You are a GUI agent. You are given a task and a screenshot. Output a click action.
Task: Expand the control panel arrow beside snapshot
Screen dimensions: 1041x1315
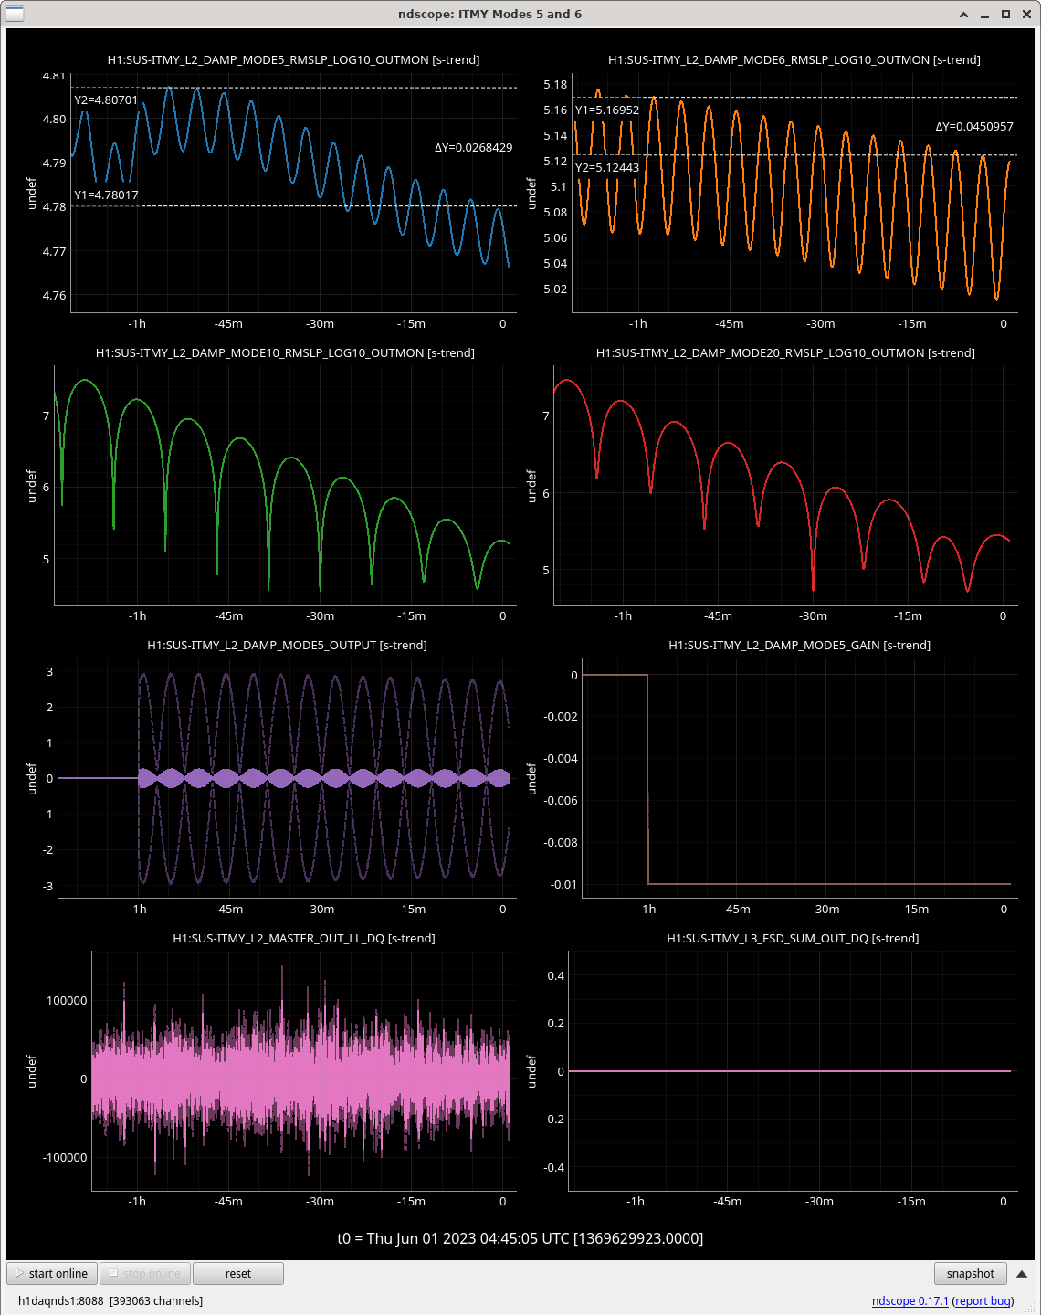pos(1022,1273)
